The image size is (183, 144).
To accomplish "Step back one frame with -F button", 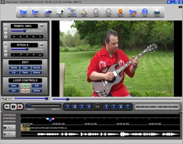I will click(89, 107).
